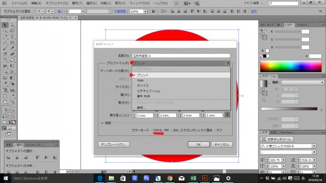Click the Change Screen Mode icon
This screenshot has width=326, height=183.
click(x=8, y=134)
